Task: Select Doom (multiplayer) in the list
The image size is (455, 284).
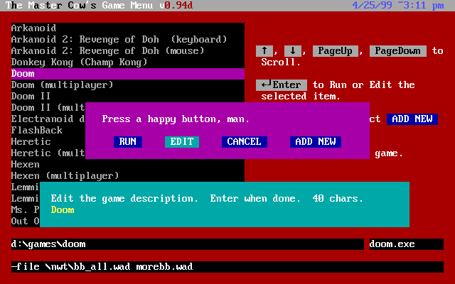Action: coord(128,85)
